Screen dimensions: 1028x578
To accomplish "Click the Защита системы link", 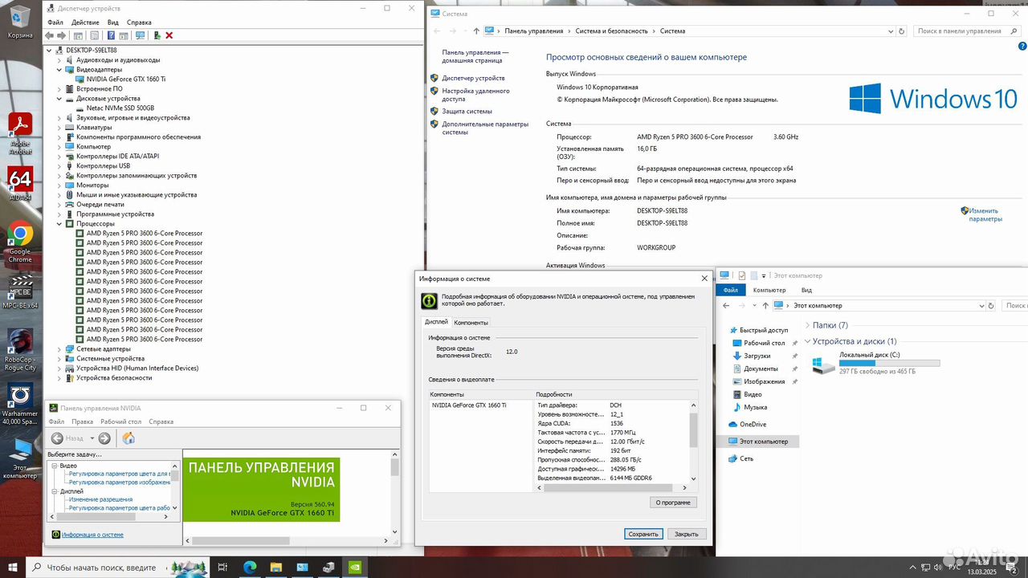I will pyautogui.click(x=467, y=112).
